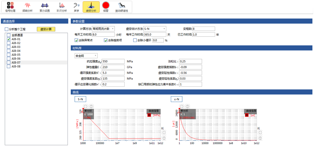Click the ε-N chart right-side plus icon
Image resolution: width=314 pixels, height=153 pixels.
coord(260,132)
